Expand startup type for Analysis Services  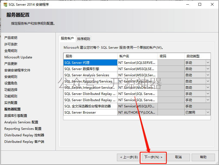pyautogui.click(x=208, y=75)
